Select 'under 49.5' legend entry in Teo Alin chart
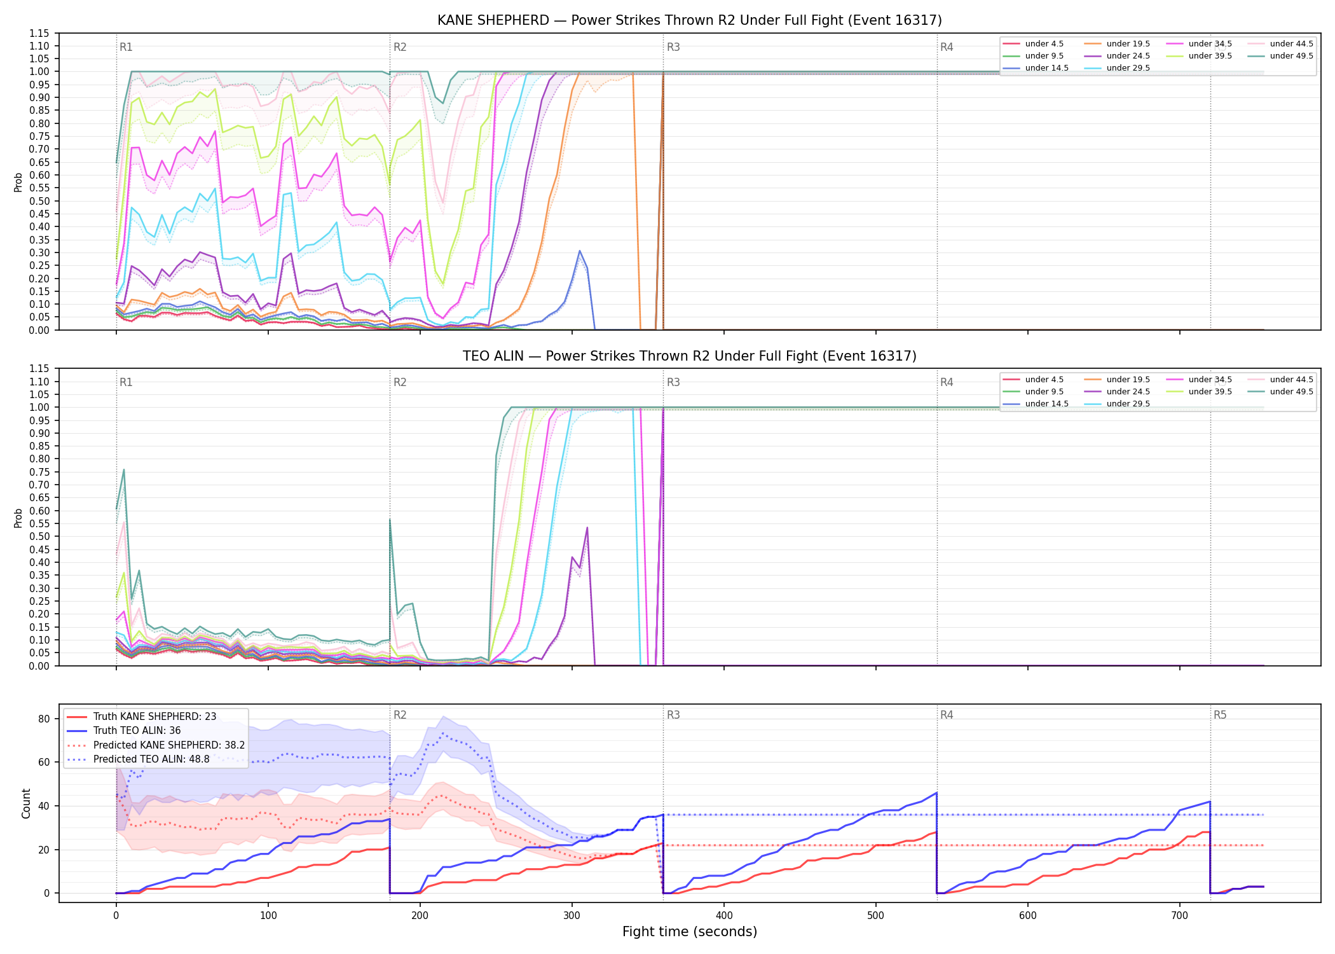The width and height of the screenshot is (1335, 954). coord(1280,392)
